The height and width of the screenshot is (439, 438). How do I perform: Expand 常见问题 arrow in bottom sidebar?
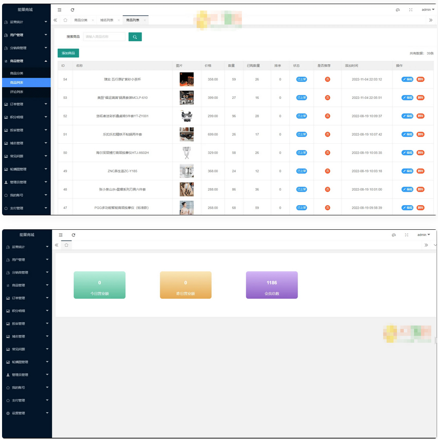coord(47,349)
